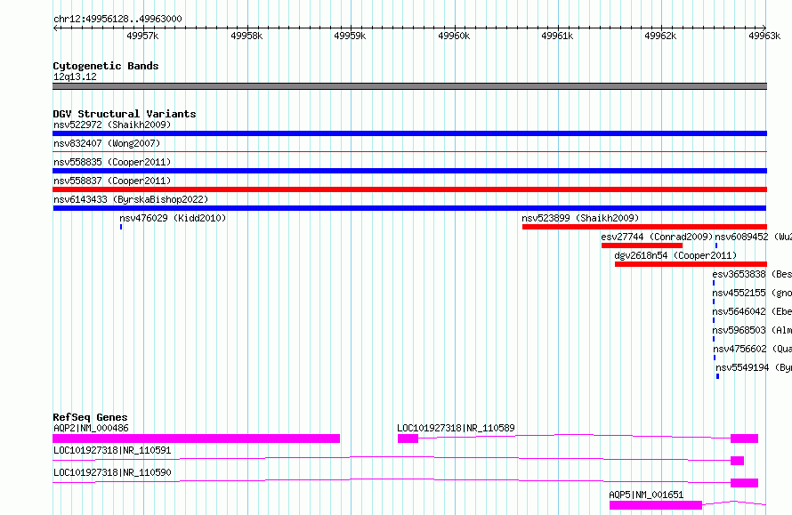
Task: Click the 49960k ruler tick label
Action: pos(454,36)
